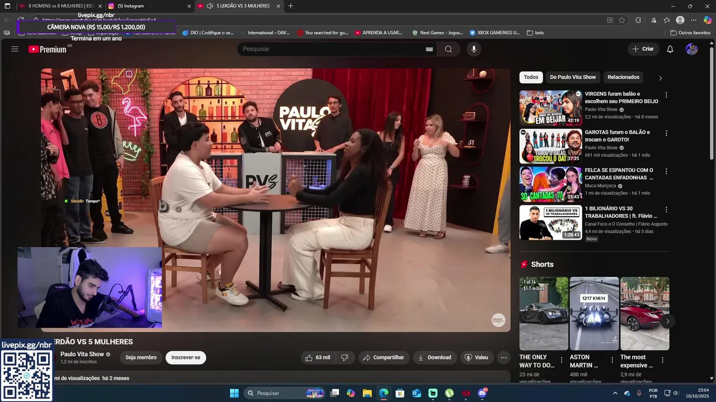This screenshot has width=716, height=402.
Task: Open options for VIRGENS furam balão video
Action: (666, 95)
